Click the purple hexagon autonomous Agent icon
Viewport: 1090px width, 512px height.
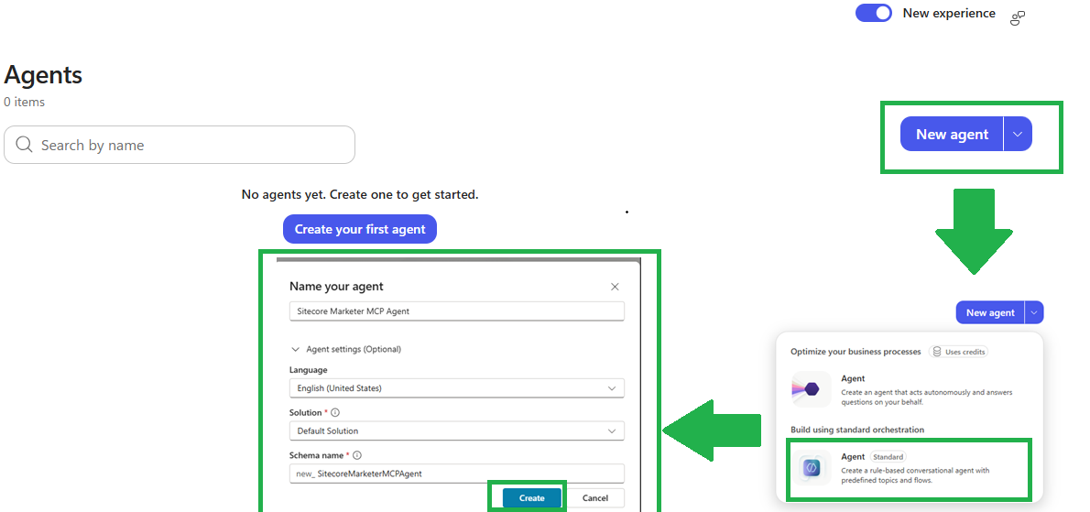click(811, 389)
